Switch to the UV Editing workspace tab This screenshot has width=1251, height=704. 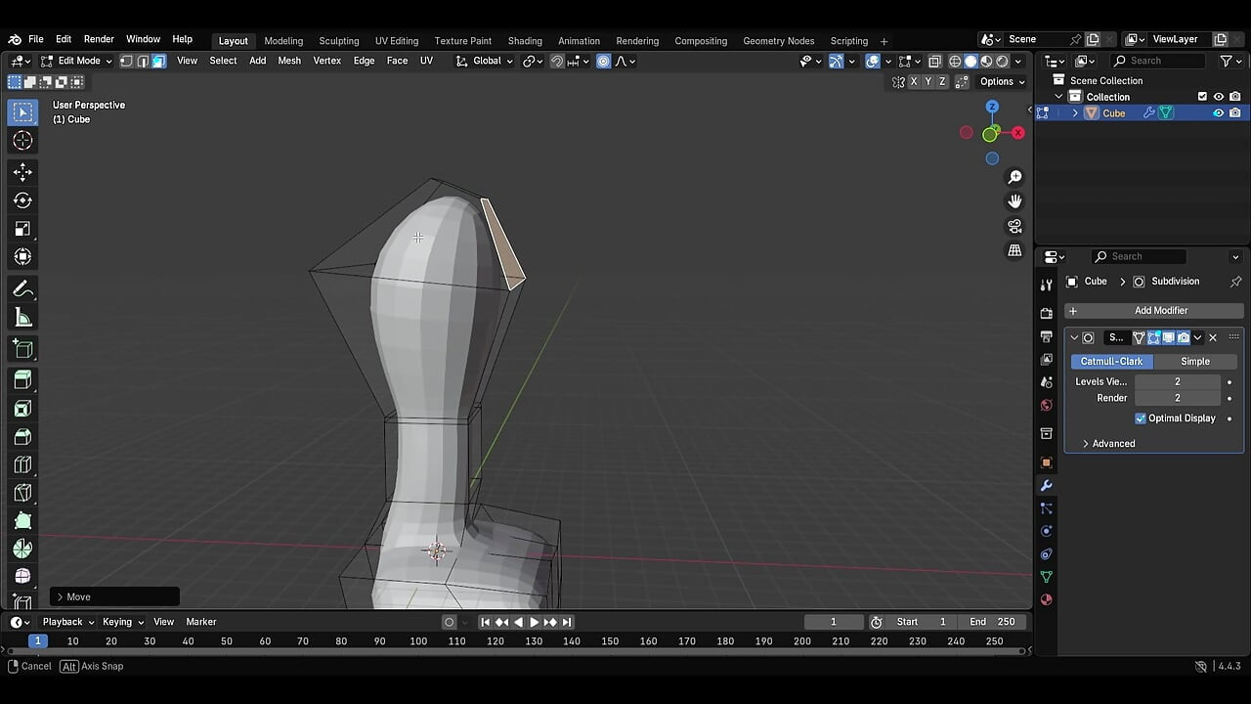coord(397,41)
